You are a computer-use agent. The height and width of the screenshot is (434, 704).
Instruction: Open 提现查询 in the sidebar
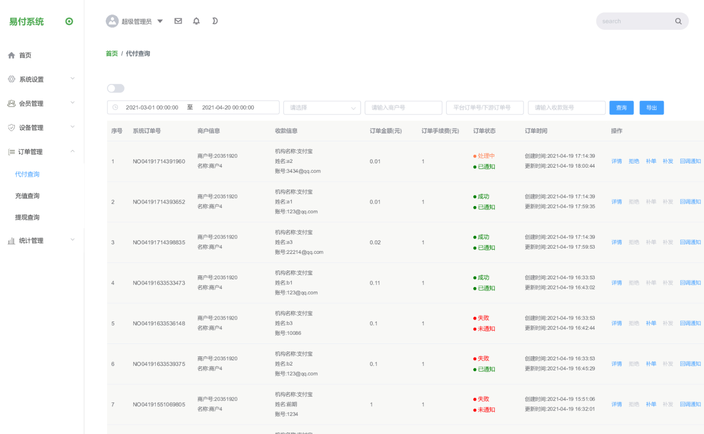pyautogui.click(x=27, y=217)
